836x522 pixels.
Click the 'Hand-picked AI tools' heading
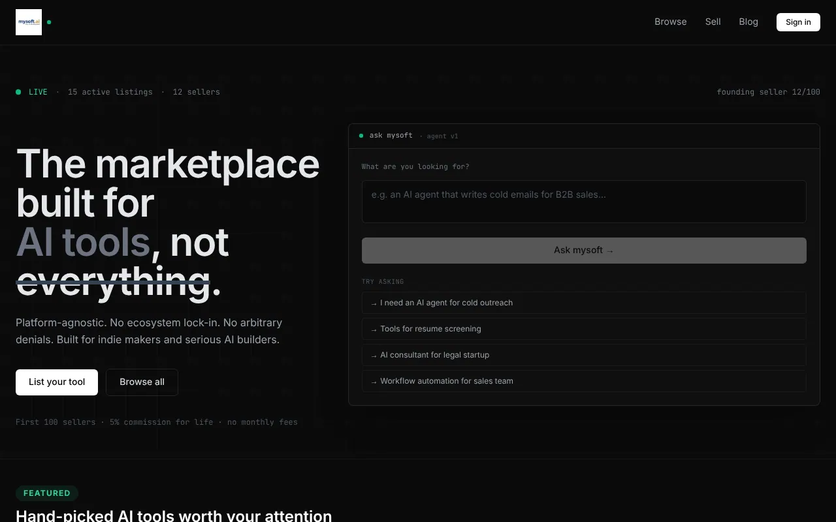[x=174, y=516]
